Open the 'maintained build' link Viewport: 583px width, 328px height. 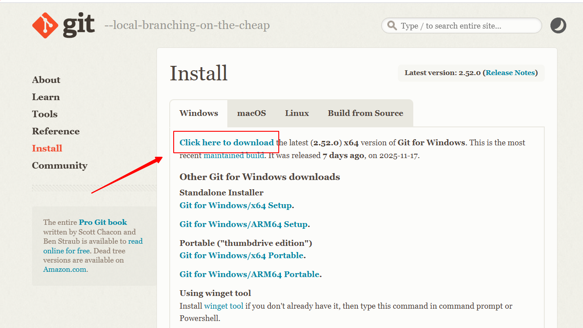click(234, 155)
